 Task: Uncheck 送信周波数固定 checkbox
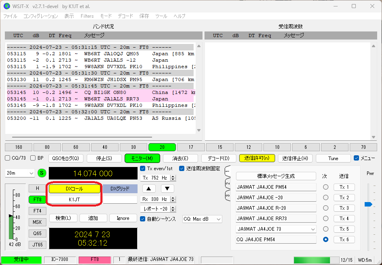click(182, 168)
